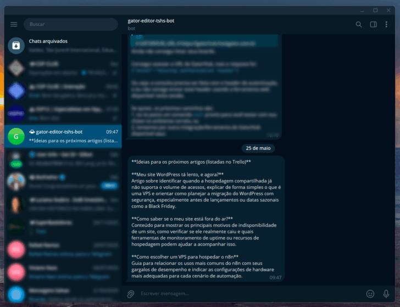Minimize the Telegram window
Viewport: 400px width, 307px height.
point(362,10)
